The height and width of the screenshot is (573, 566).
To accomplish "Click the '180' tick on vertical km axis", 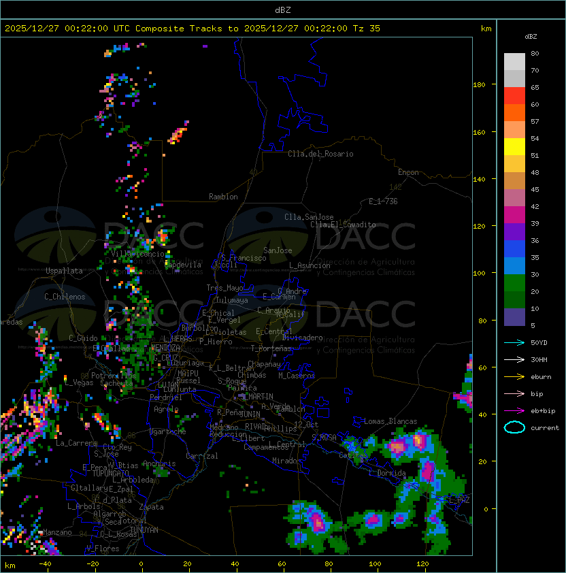I will pyautogui.click(x=479, y=85).
